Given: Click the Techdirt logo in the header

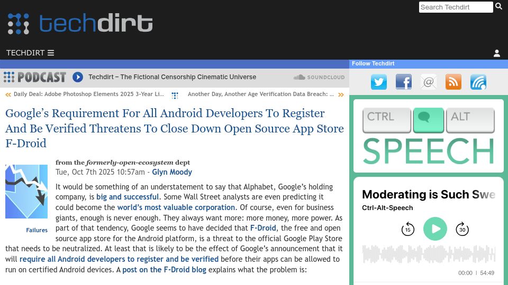Looking at the screenshot, I should click(80, 23).
